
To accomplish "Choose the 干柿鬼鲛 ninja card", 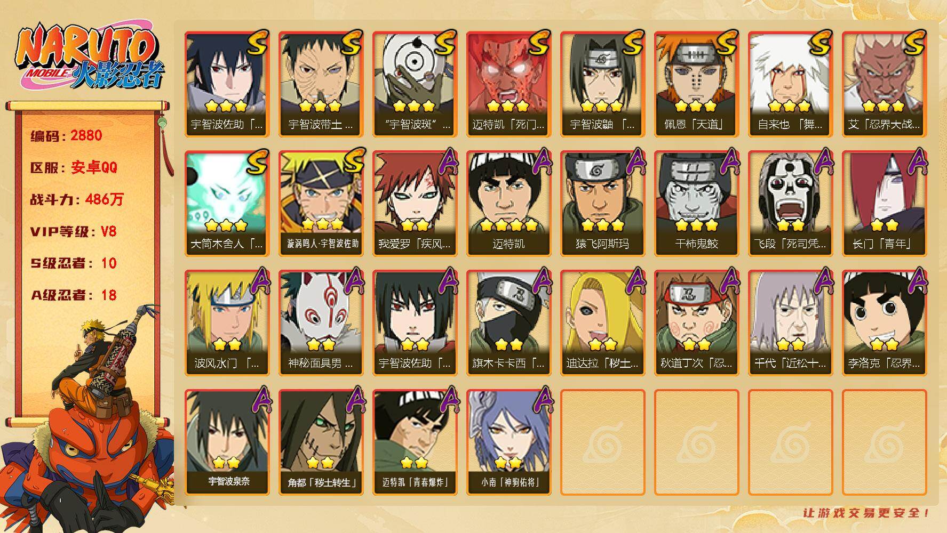I will (696, 204).
